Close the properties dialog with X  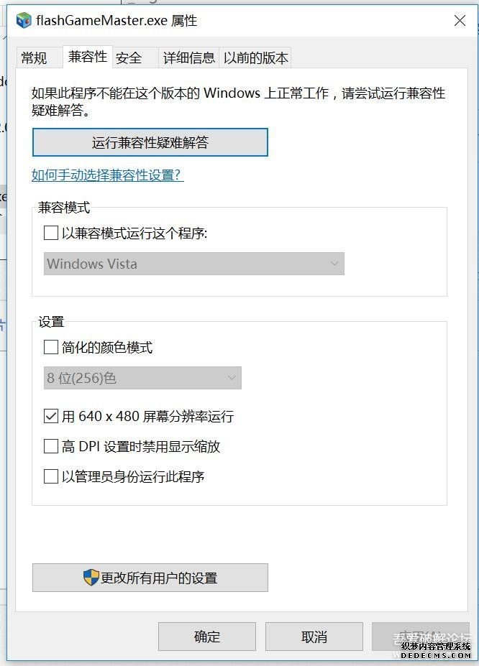click(460, 20)
